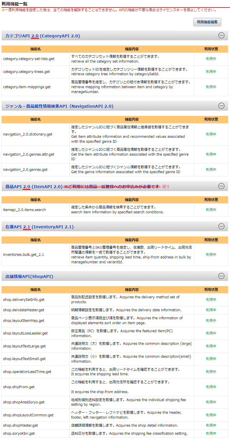Collapse the ItemAPI 2.0 section
This screenshot has width=230, height=439.
(x=221, y=186)
